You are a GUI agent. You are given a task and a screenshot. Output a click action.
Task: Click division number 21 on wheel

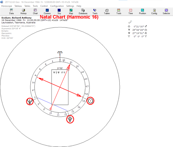[x=71, y=62]
